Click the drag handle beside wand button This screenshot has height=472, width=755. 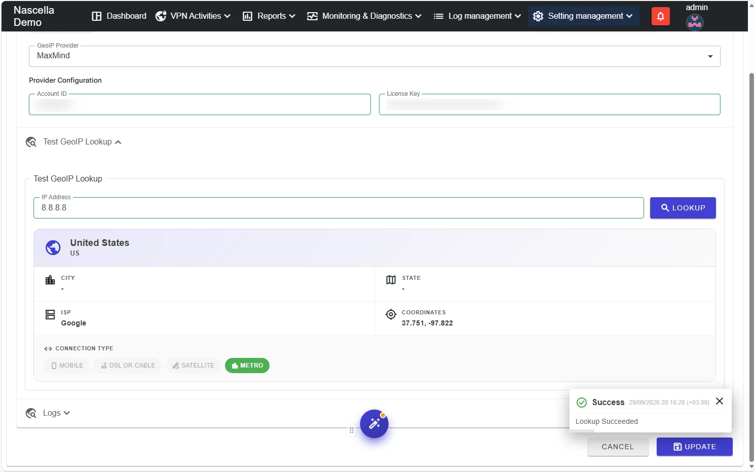(351, 430)
